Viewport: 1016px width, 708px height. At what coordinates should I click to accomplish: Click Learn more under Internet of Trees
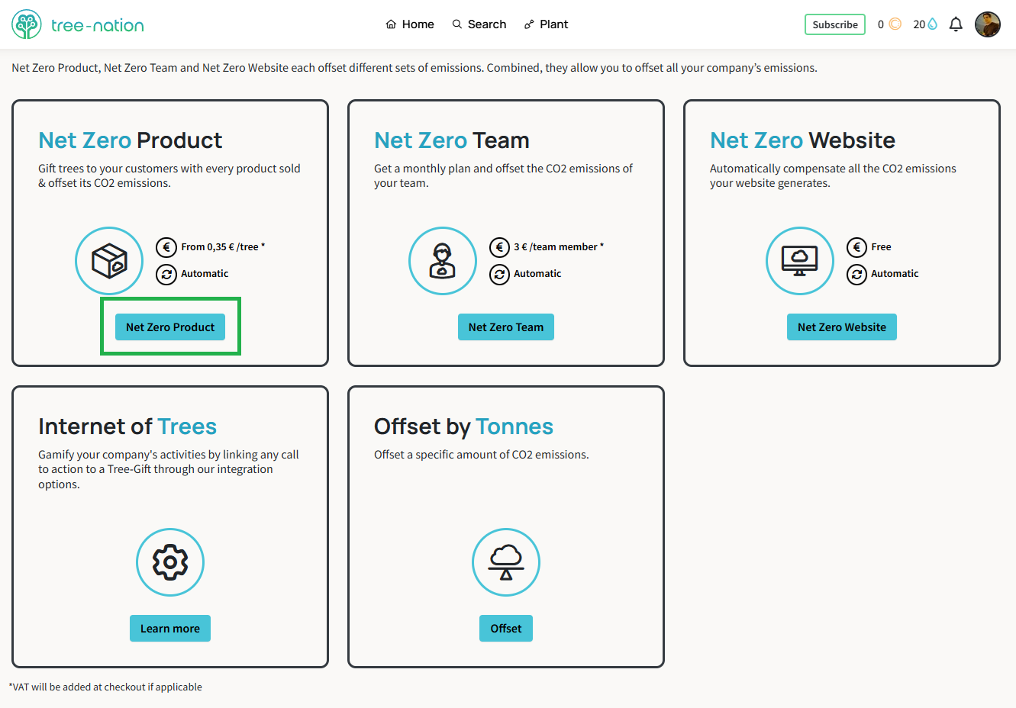[x=170, y=628]
